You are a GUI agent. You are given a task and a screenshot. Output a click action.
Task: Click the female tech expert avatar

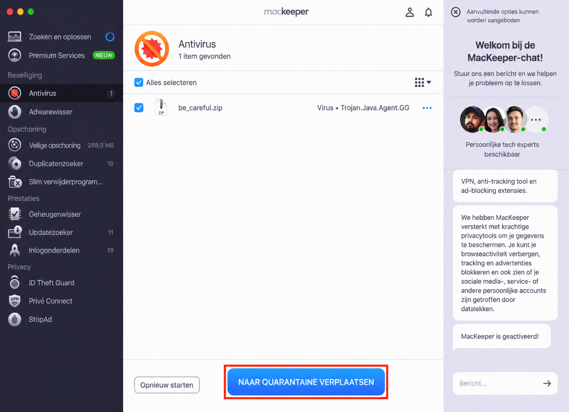click(494, 120)
